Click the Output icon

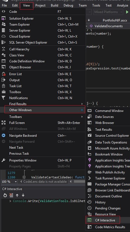tap(4, 80)
